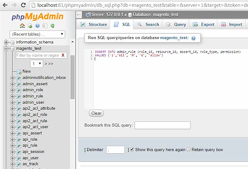This screenshot has height=169, width=248.
Task: Click table icon for admin_role
Action: point(19,90)
